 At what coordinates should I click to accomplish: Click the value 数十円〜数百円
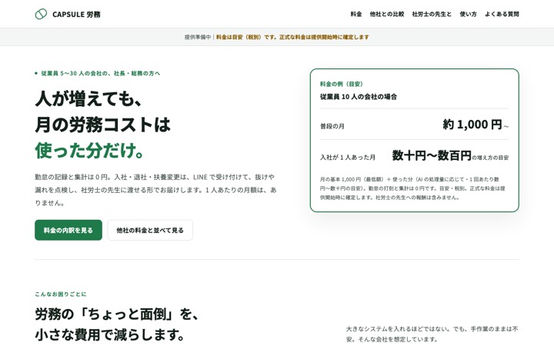(432, 155)
